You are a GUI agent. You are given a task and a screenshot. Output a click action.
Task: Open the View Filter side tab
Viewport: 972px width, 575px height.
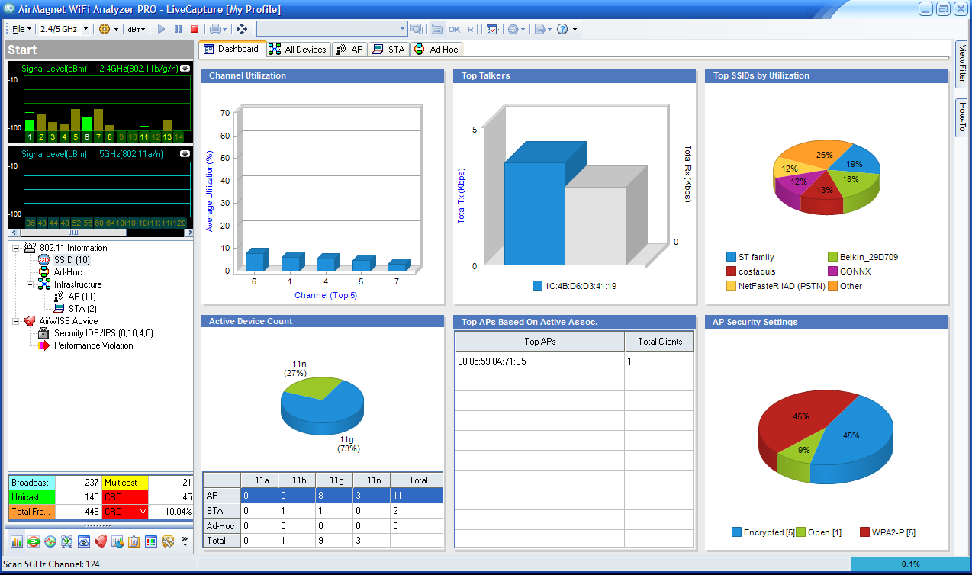tap(962, 64)
